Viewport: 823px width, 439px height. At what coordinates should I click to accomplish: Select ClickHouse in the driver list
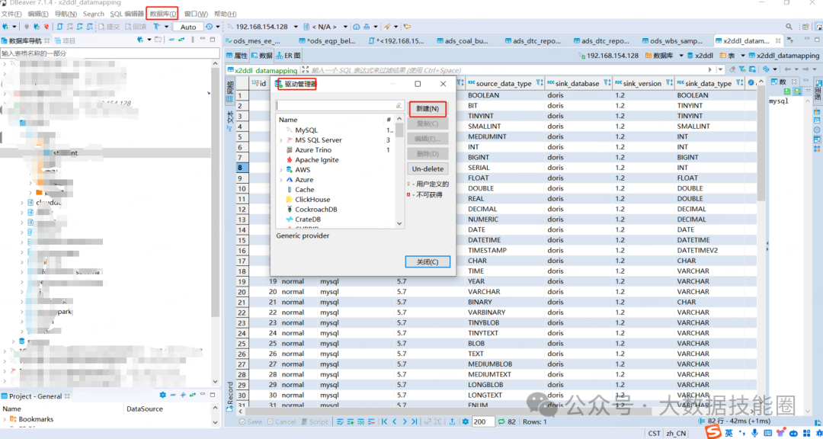(x=312, y=200)
